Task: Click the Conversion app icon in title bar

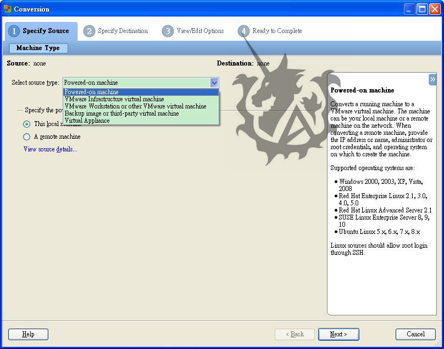Action: [7, 9]
